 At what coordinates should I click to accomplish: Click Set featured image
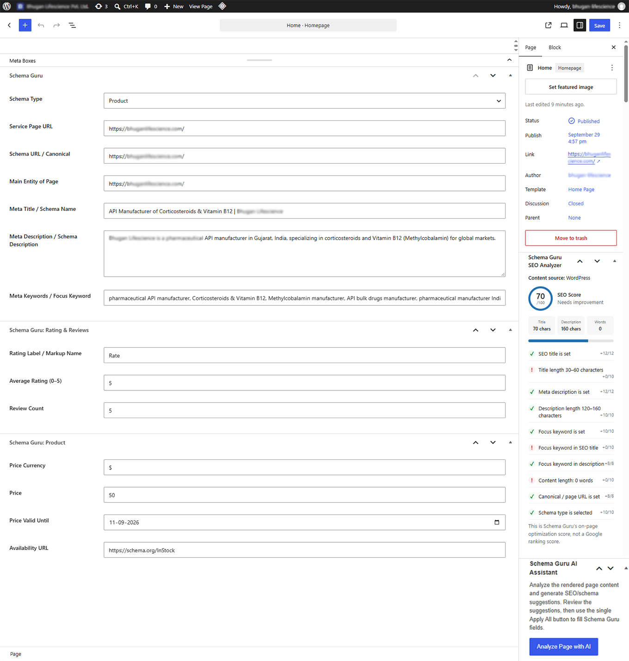tap(571, 87)
